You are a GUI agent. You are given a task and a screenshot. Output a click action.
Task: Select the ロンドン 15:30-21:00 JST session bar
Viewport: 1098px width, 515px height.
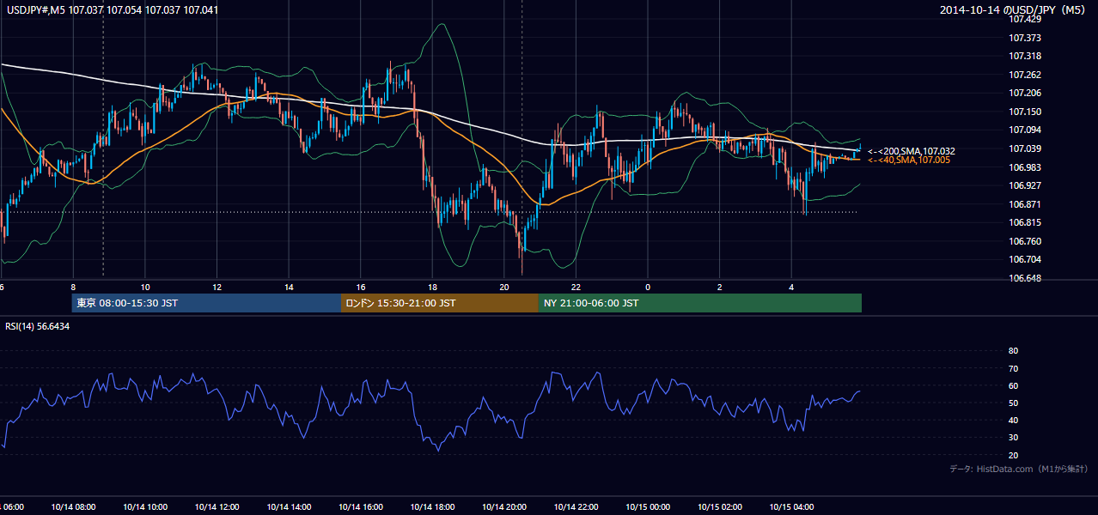point(440,303)
